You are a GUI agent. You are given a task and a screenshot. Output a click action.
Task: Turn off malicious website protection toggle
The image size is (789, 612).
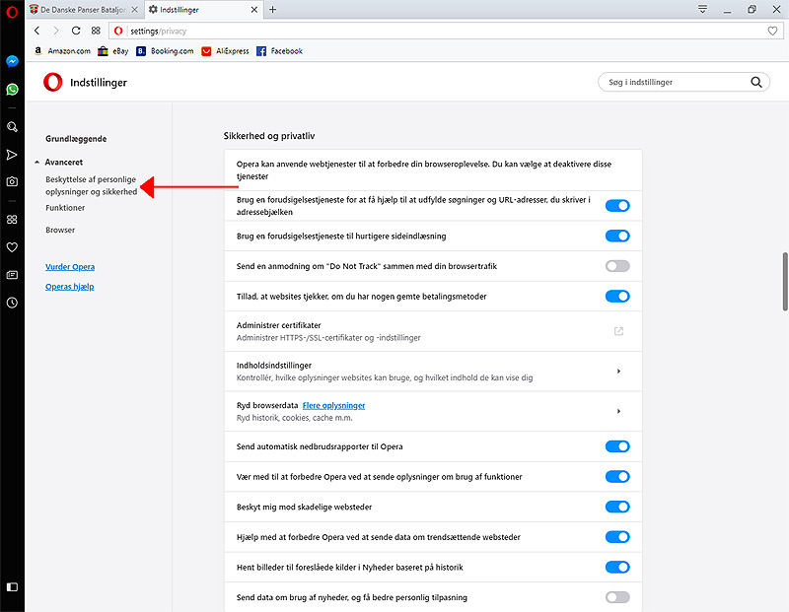pyautogui.click(x=616, y=507)
